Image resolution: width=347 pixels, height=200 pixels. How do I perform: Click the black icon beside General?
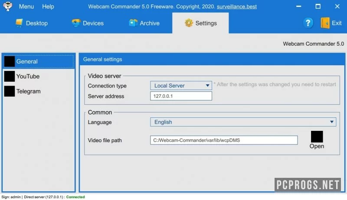point(10,61)
